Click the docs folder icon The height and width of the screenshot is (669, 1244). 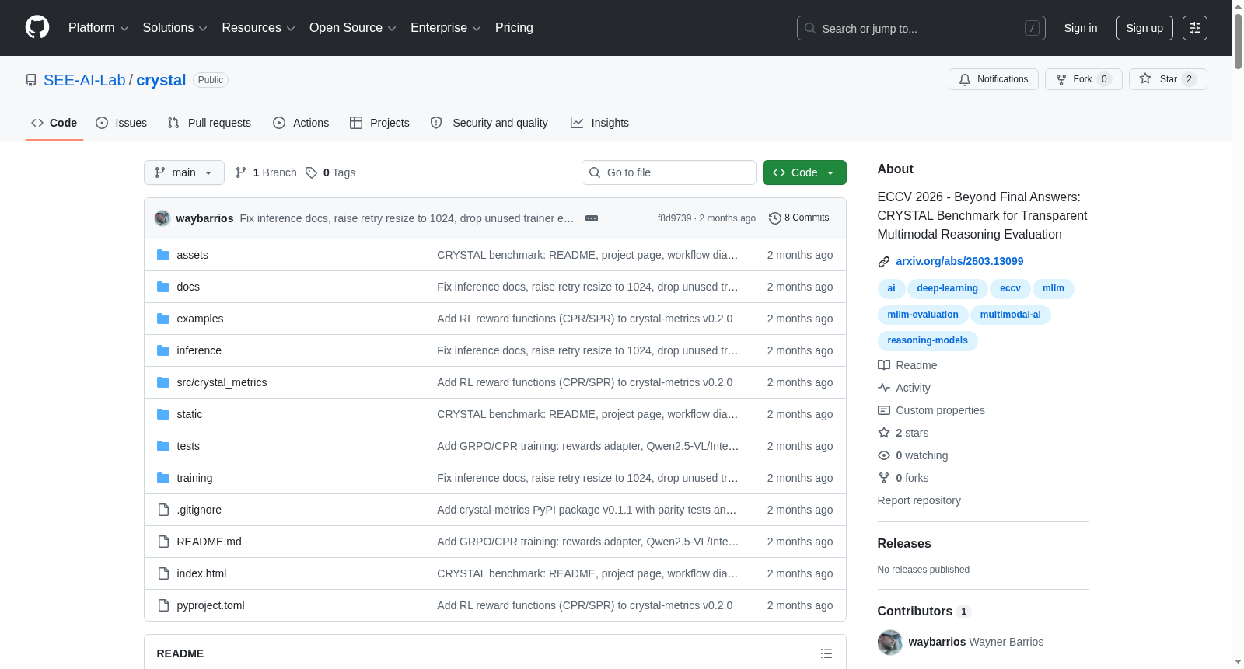(x=163, y=287)
